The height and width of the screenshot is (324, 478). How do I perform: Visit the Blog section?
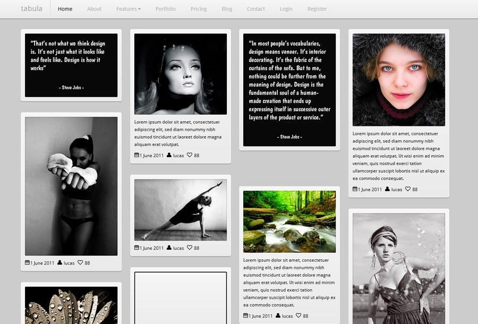click(x=227, y=9)
